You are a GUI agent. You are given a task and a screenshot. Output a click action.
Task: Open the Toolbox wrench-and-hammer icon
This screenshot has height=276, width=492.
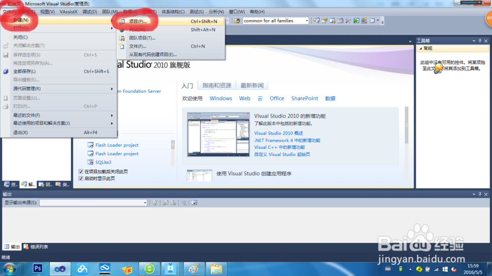click(x=348, y=21)
